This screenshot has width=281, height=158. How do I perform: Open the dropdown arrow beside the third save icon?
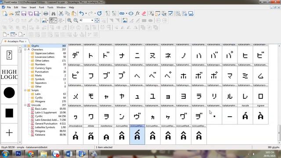(40, 14)
